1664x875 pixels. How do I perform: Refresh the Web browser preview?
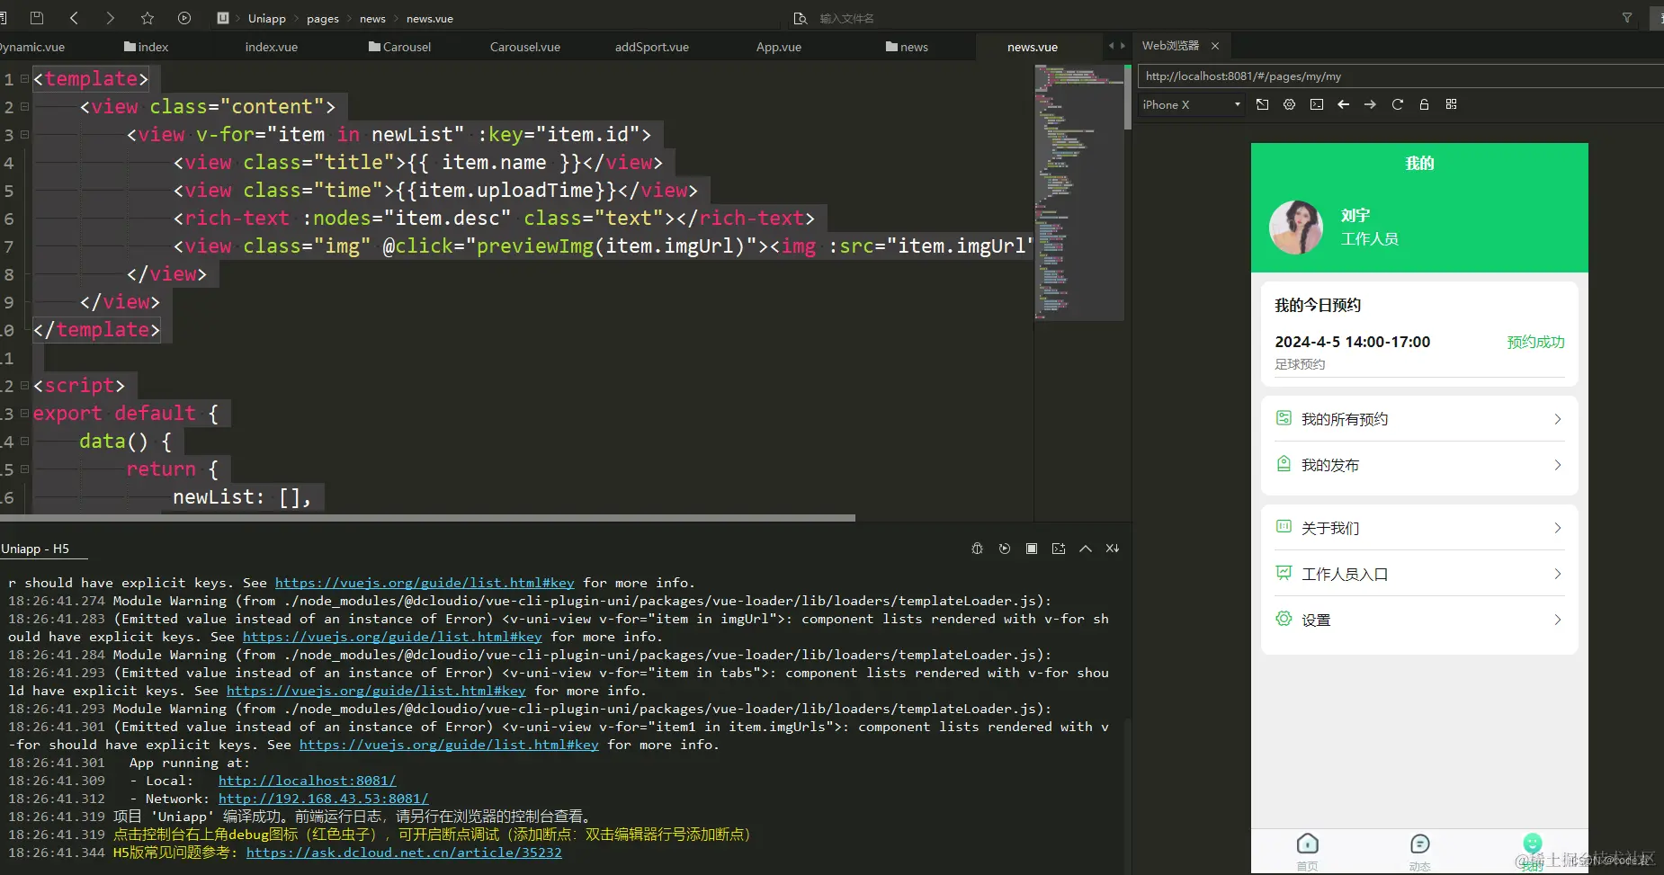[x=1398, y=104]
